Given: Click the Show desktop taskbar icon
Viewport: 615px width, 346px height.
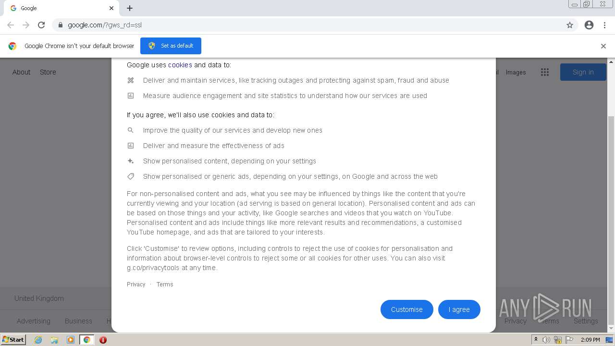Looking at the screenshot, I should point(610,340).
